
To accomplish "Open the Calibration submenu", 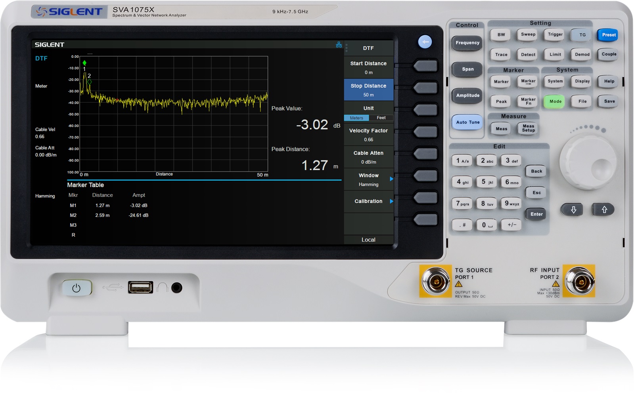I will (368, 201).
